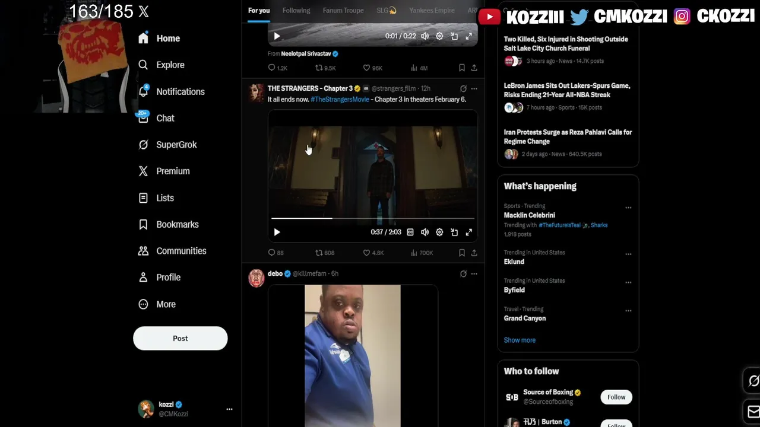Open picture-in-picture on Strangers trailer
The height and width of the screenshot is (427, 760).
[x=454, y=232]
